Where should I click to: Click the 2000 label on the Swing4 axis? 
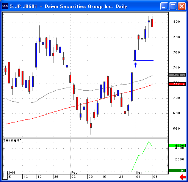(180, 159)
